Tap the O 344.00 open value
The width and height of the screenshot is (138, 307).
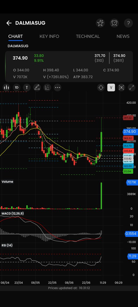point(21,70)
